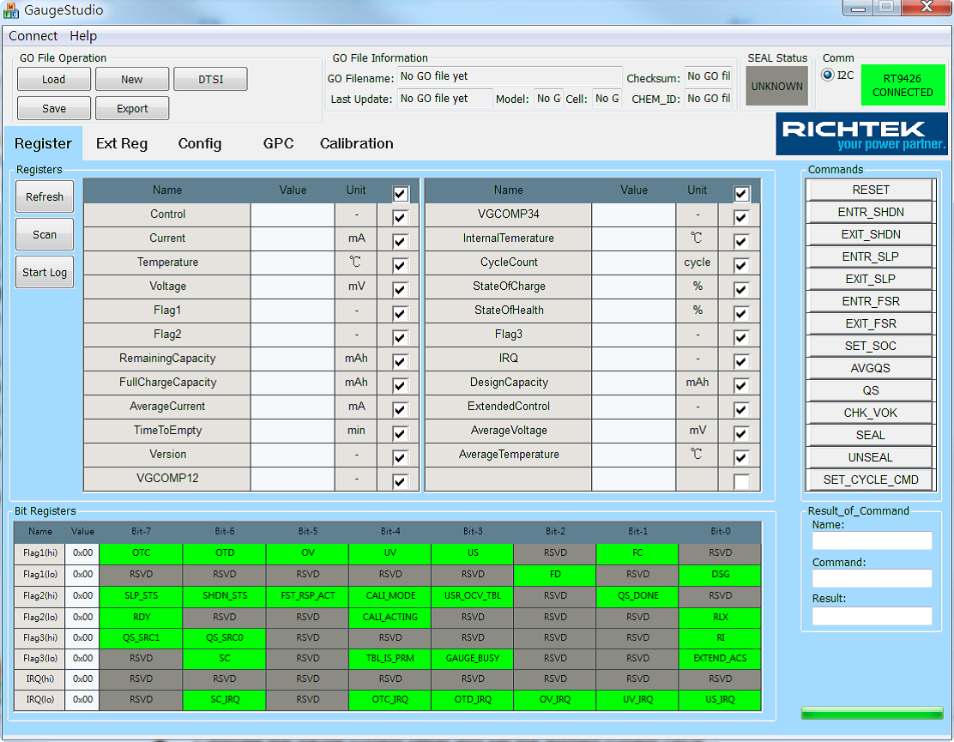954x742 pixels.
Task: Toggle the select-all checkbox in the register header
Action: 399,193
